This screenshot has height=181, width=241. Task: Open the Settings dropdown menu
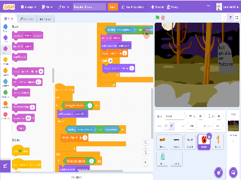[29, 7]
